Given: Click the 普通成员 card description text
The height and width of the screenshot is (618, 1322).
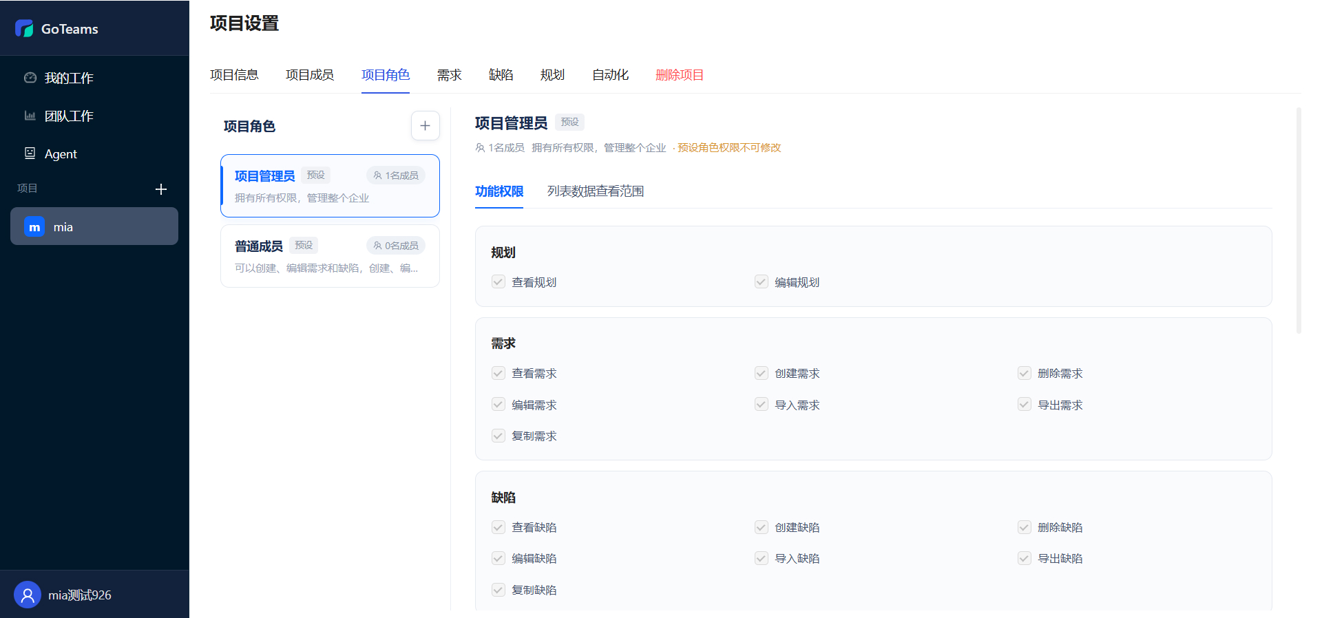Looking at the screenshot, I should [326, 268].
